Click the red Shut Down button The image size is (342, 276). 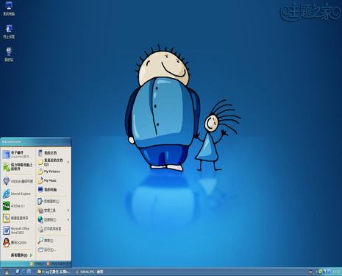57,264
